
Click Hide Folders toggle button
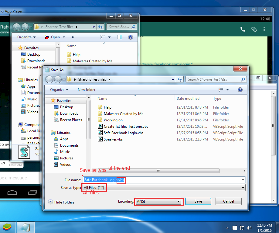(x=61, y=202)
